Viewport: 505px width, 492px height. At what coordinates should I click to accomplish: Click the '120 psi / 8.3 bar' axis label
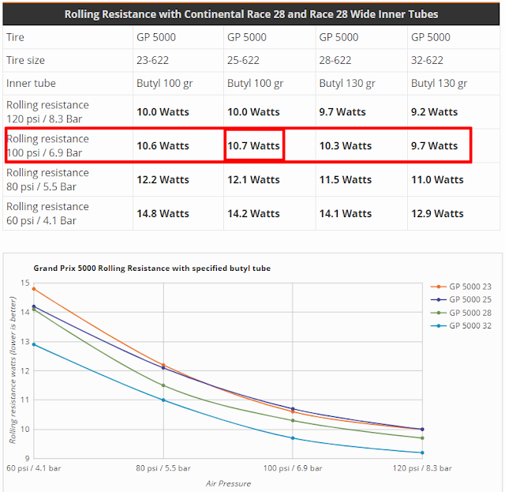tap(422, 468)
